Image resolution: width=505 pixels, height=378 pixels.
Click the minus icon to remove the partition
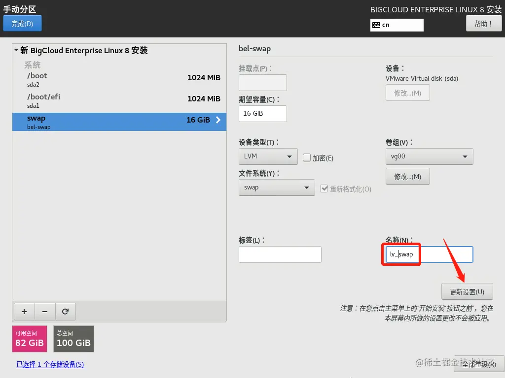click(x=45, y=312)
